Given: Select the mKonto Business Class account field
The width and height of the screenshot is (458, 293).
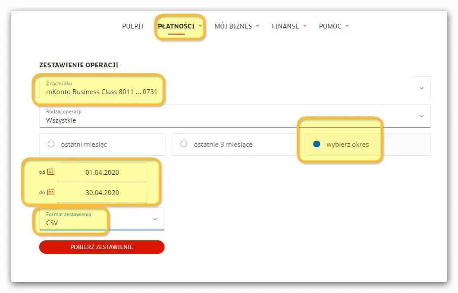Looking at the screenshot, I should click(x=102, y=91).
